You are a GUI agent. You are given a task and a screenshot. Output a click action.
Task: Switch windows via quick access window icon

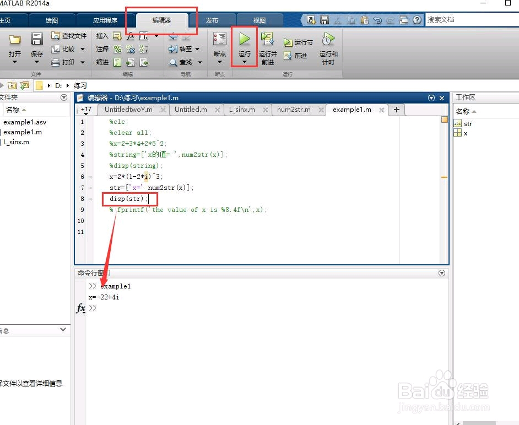pos(404,20)
